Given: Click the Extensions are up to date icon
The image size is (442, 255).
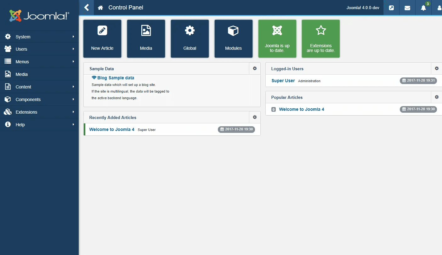Looking at the screenshot, I should pos(320,38).
